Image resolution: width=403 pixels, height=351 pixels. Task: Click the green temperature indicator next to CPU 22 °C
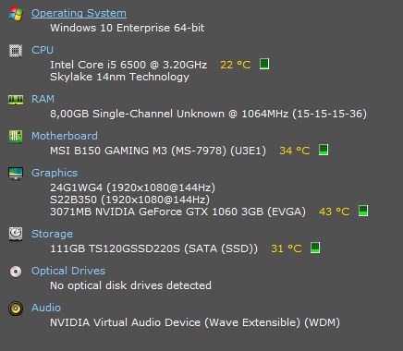click(x=264, y=64)
